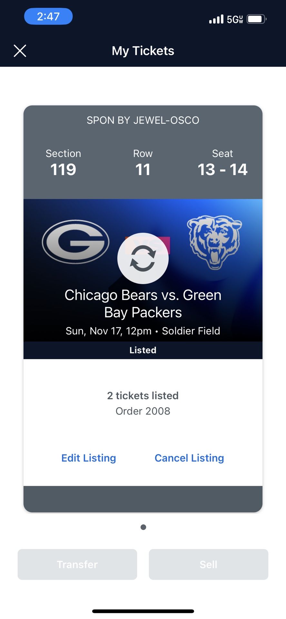Viewport: 286px width, 619px height.
Task: Tap the SPON BY JEWEL-OSCO sponsor header
Action: point(143,120)
